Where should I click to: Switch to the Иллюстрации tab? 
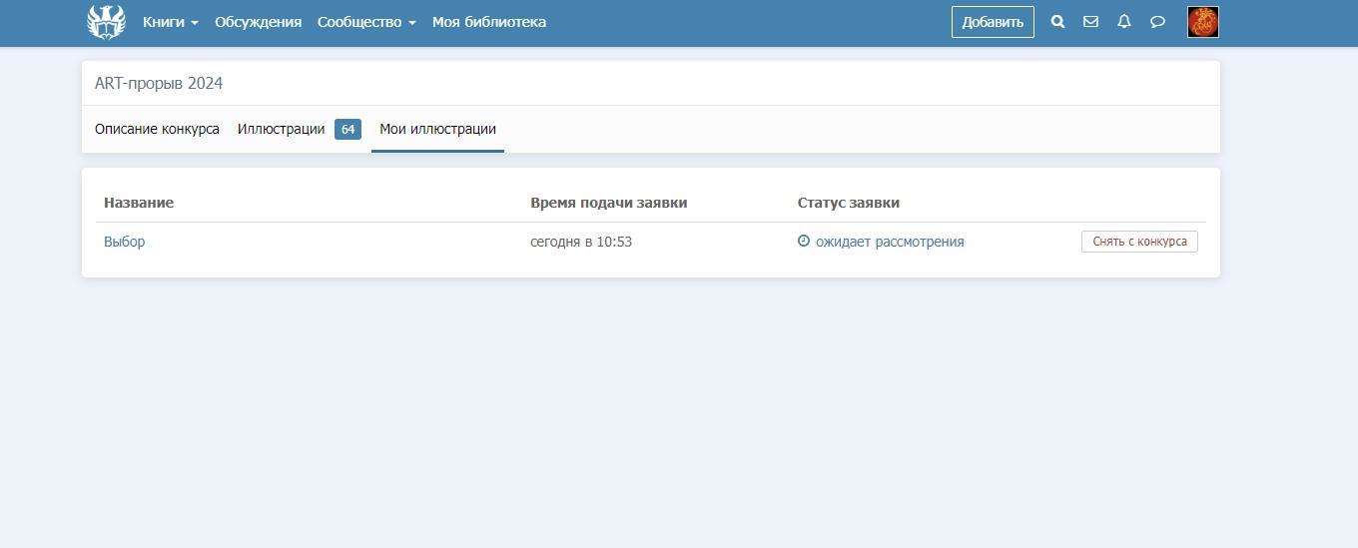[x=281, y=129]
